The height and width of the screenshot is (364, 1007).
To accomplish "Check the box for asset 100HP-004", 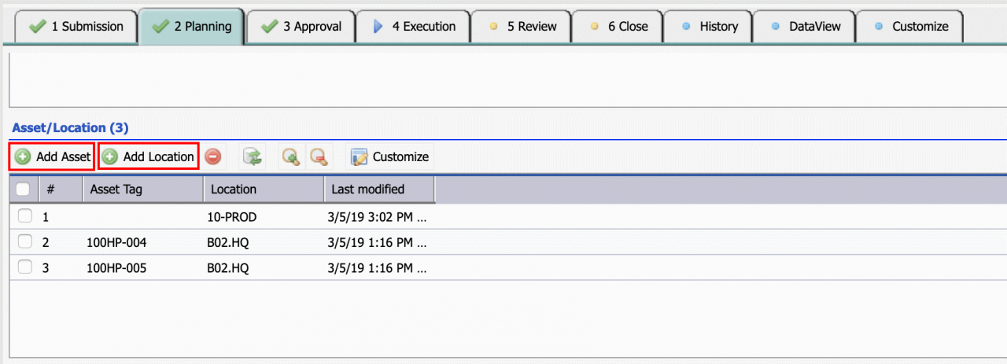I will [x=24, y=241].
